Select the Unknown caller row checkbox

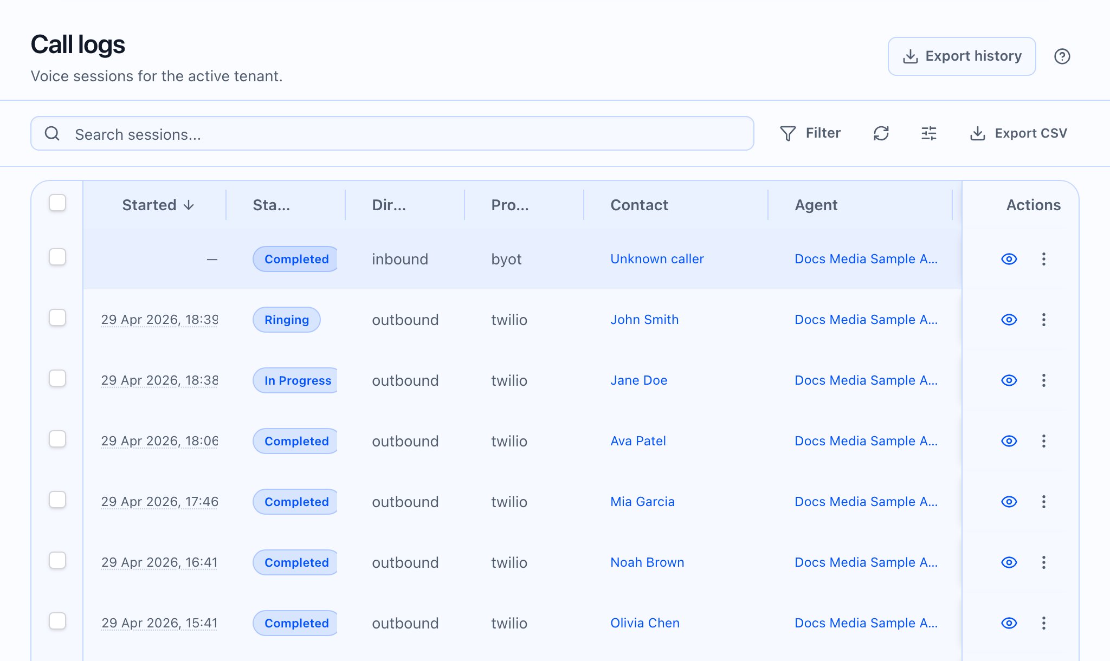[x=57, y=257]
